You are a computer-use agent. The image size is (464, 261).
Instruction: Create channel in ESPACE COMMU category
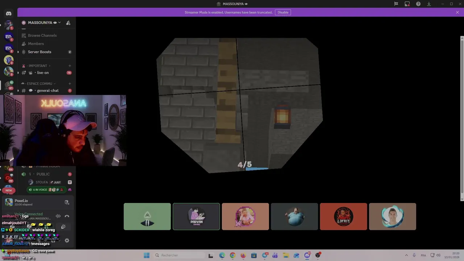pos(70,84)
